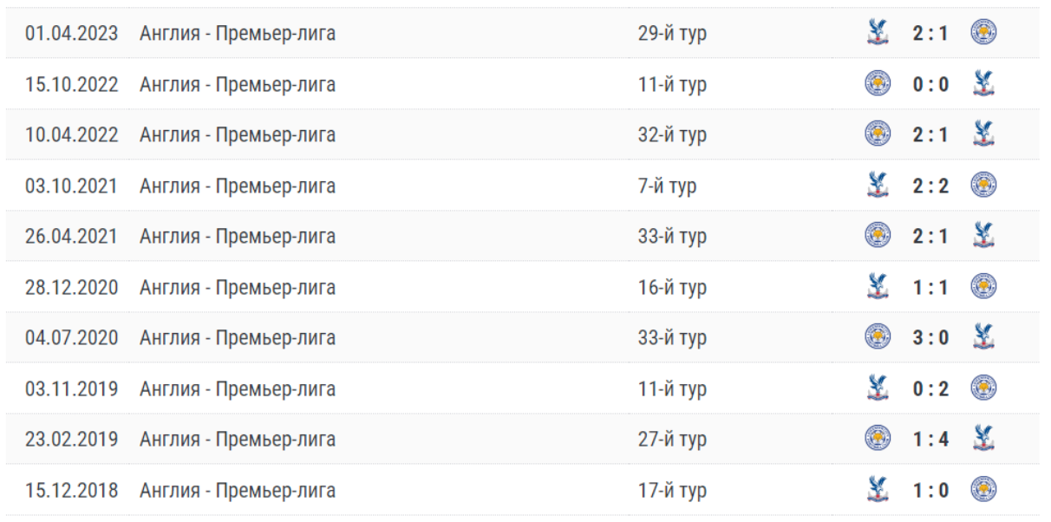
Task: Open the 3:0 match result
Action: click(x=930, y=338)
